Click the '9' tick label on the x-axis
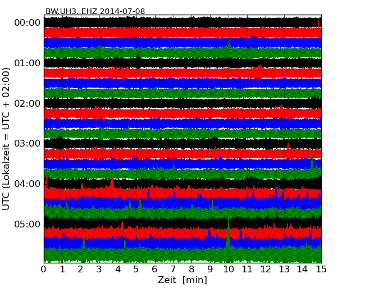 (210, 270)
